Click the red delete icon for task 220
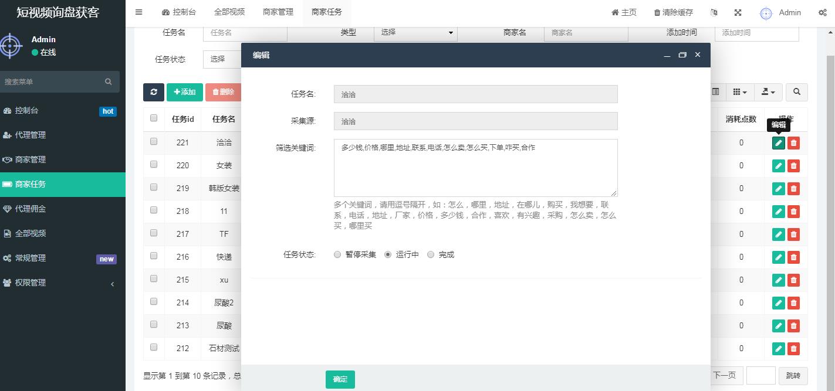Screen dimensions: 835x391 793,166
